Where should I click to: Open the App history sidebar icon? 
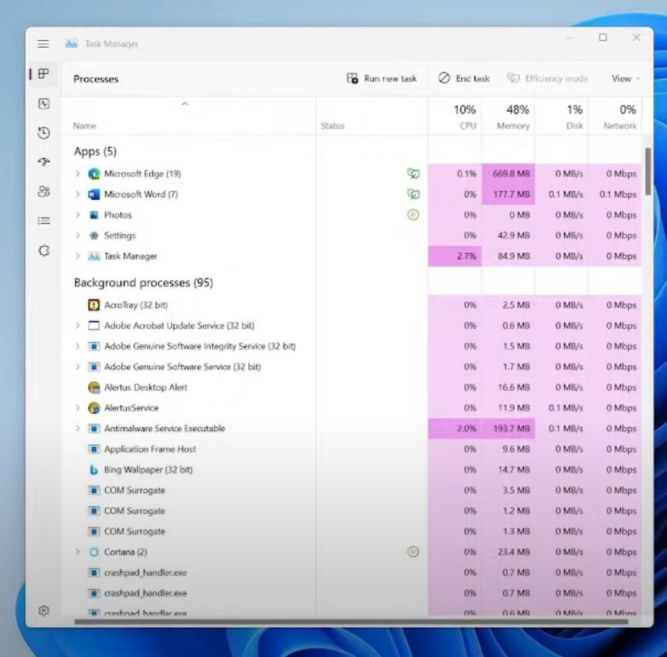[x=44, y=133]
